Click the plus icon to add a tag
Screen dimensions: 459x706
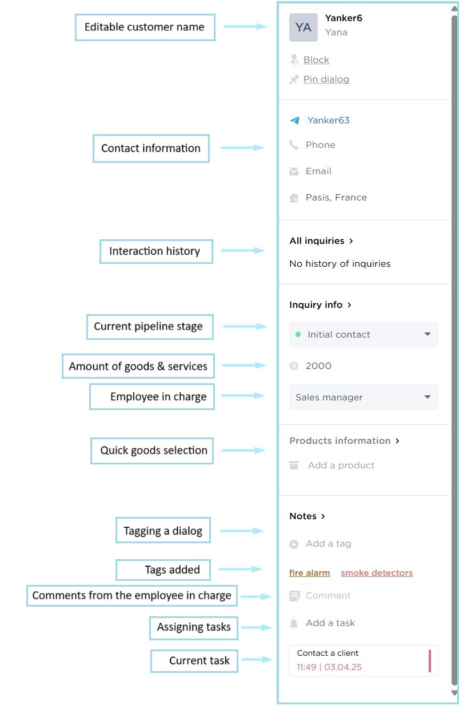[x=294, y=544]
